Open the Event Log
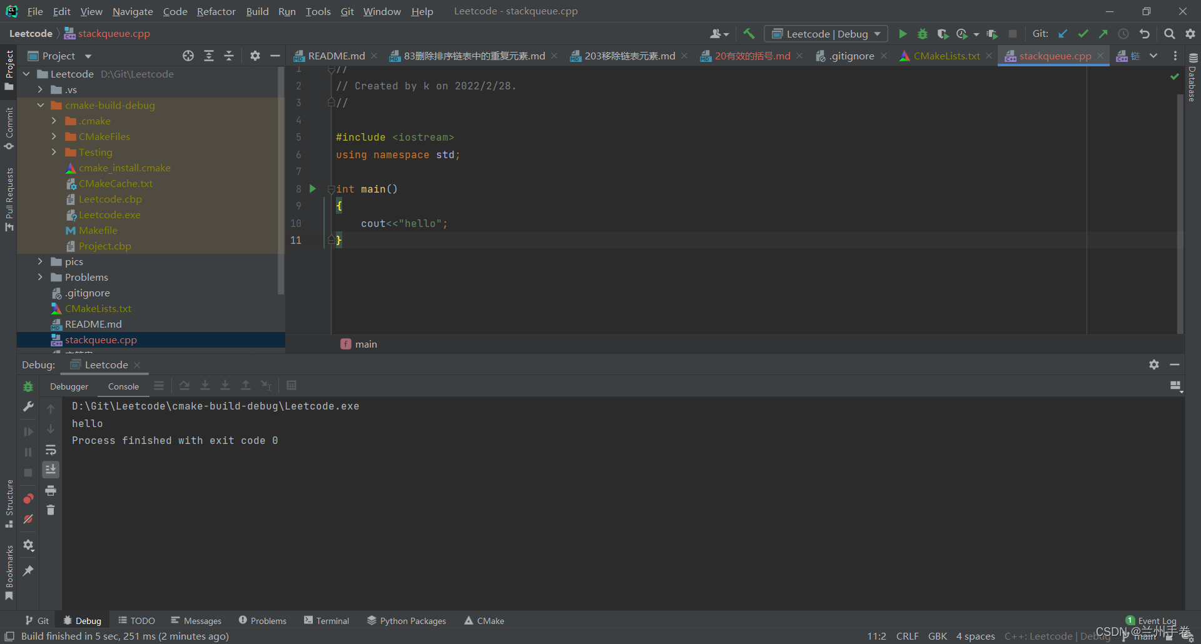This screenshot has width=1201, height=644. click(x=1152, y=621)
